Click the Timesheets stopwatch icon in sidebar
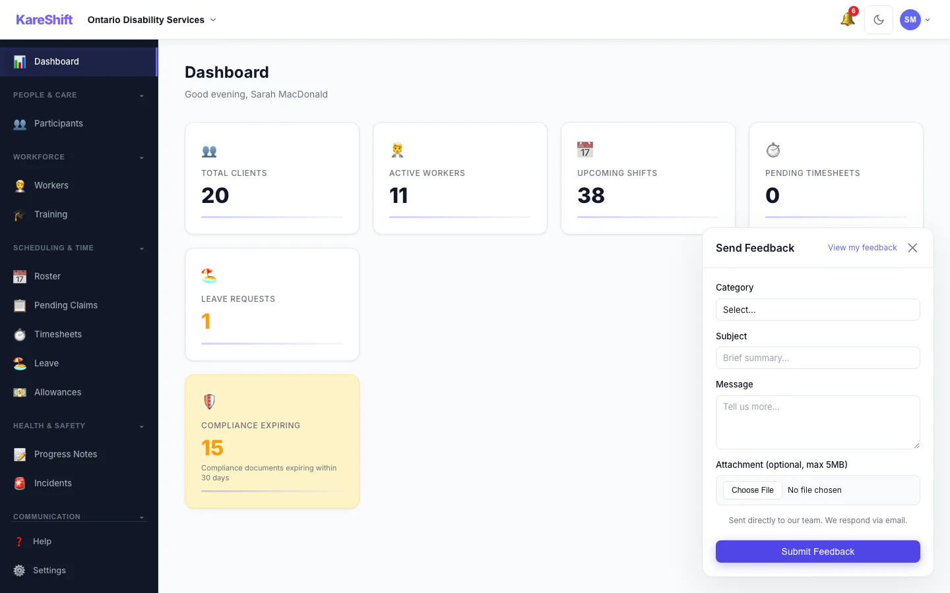The width and height of the screenshot is (950, 593). coord(20,335)
